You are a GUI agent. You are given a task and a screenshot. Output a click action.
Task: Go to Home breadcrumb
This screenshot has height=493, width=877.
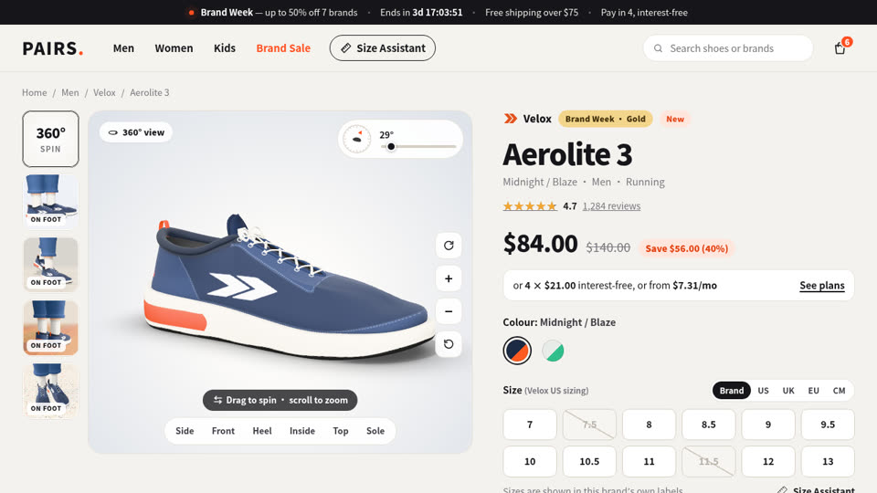tap(34, 92)
